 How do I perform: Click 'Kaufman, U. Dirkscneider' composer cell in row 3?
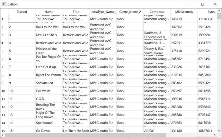157,35
